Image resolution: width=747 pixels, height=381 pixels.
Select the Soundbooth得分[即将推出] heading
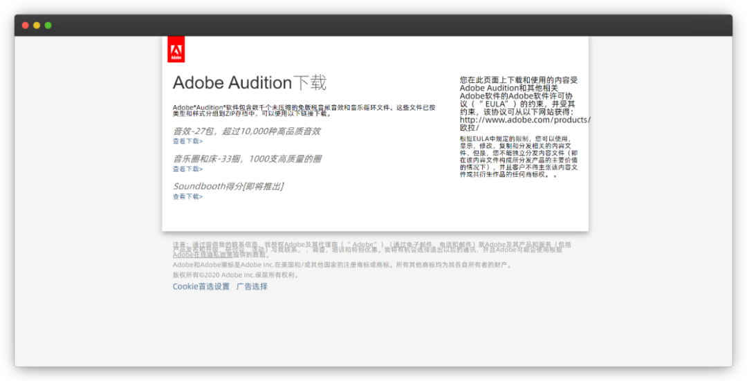228,186
